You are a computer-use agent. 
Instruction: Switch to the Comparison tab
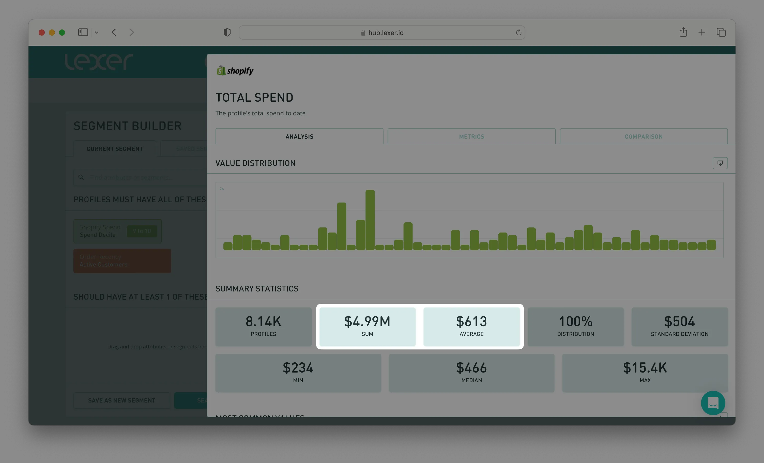pos(643,136)
